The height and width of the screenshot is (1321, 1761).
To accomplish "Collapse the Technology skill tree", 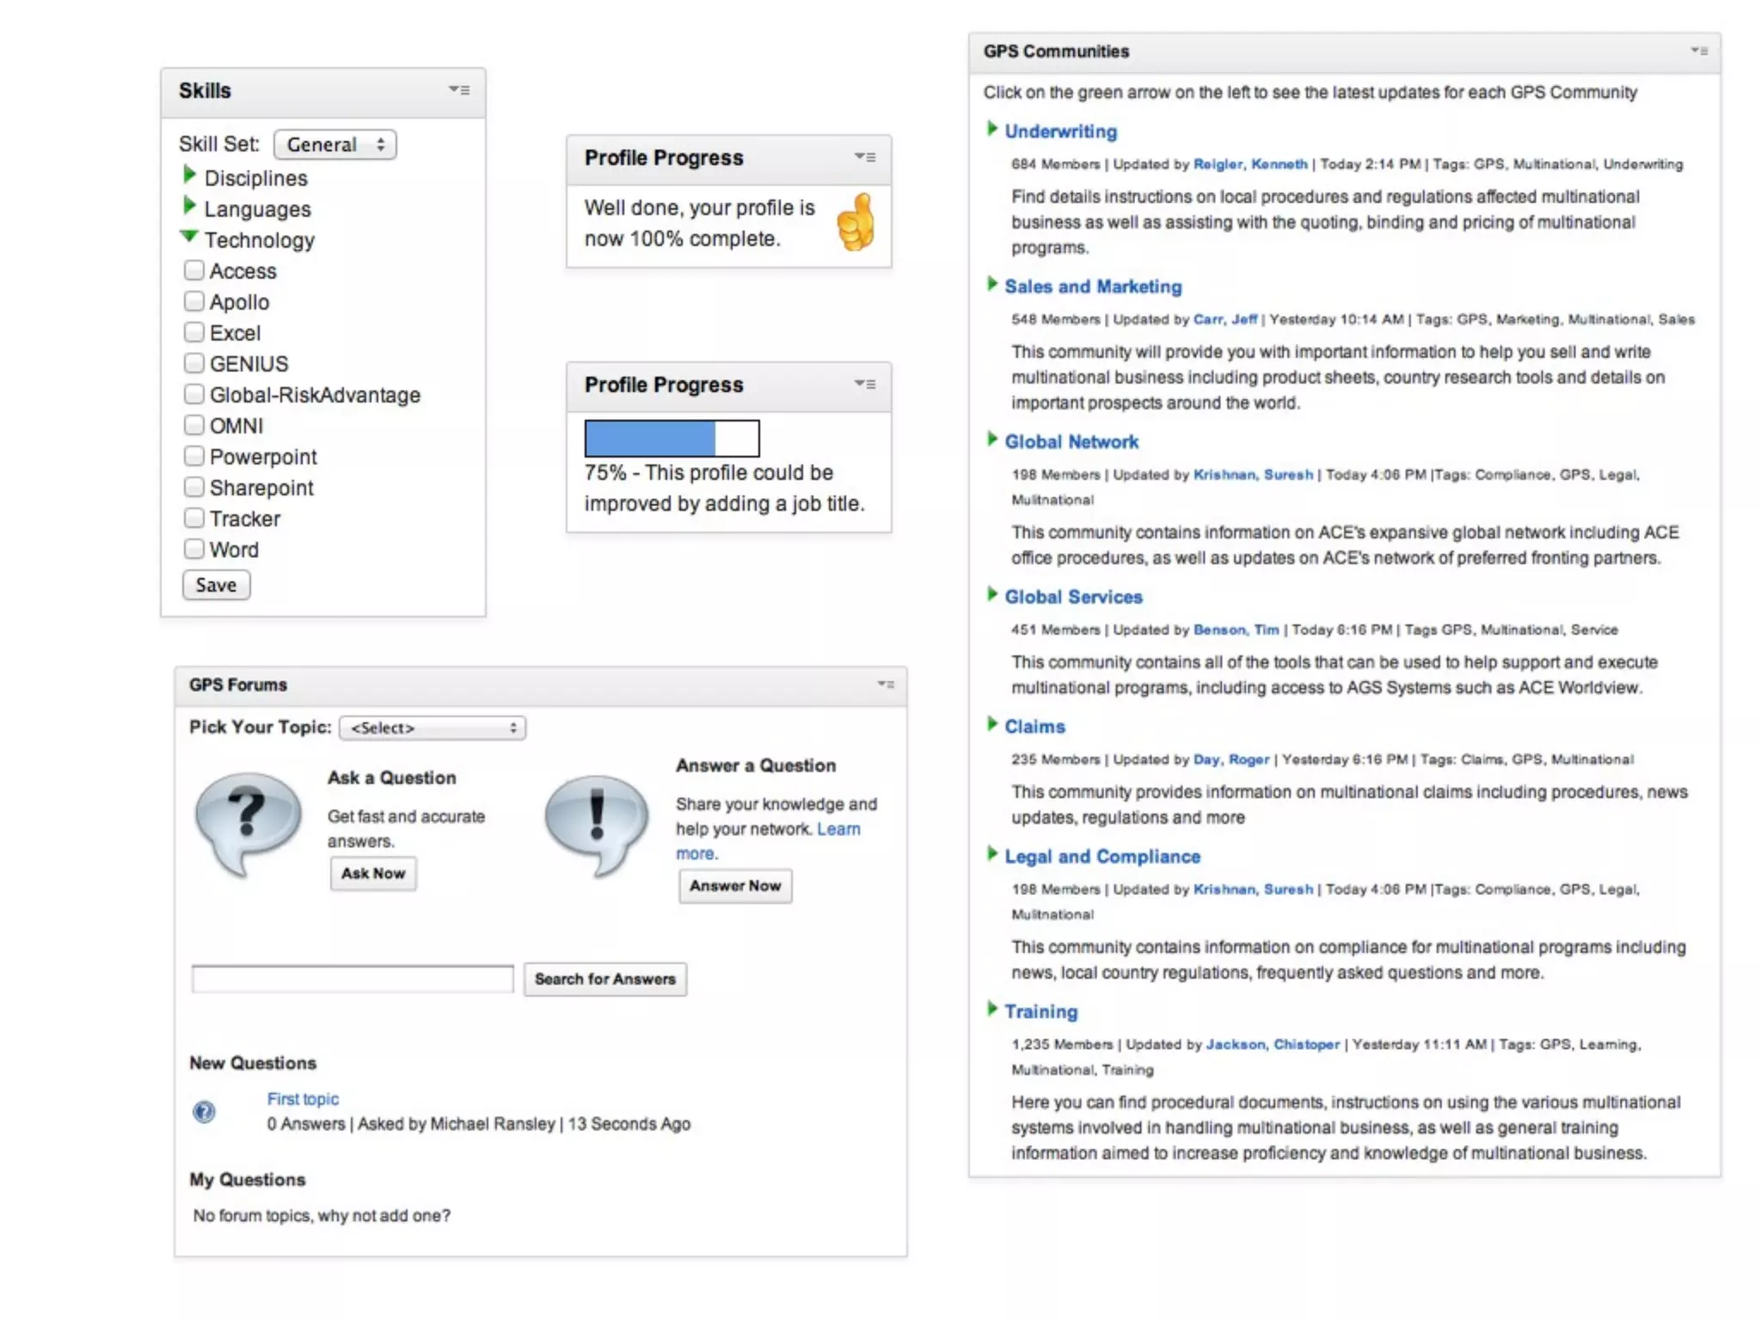I will pos(189,237).
